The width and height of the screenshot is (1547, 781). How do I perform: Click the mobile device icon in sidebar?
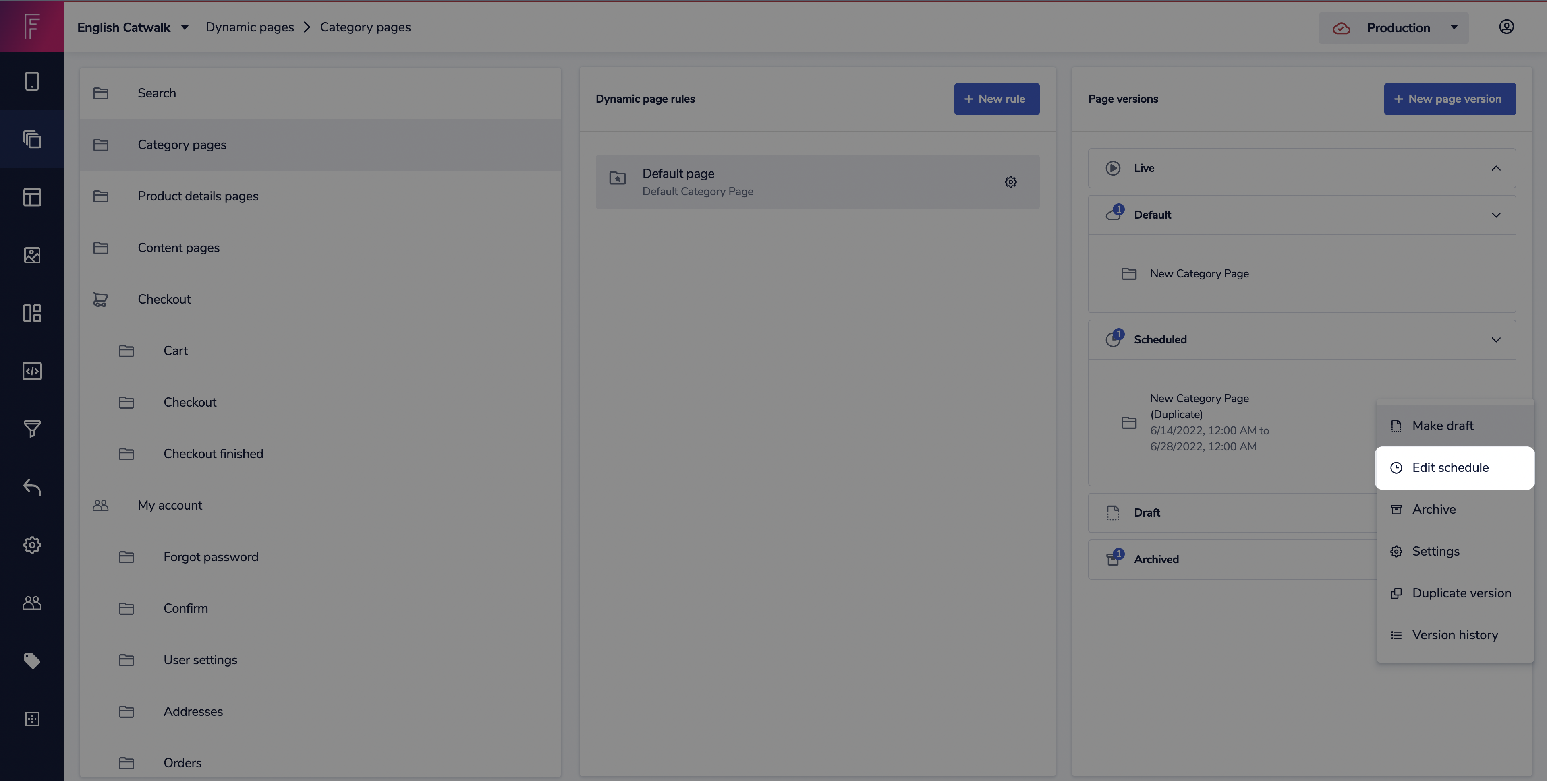[x=32, y=81]
